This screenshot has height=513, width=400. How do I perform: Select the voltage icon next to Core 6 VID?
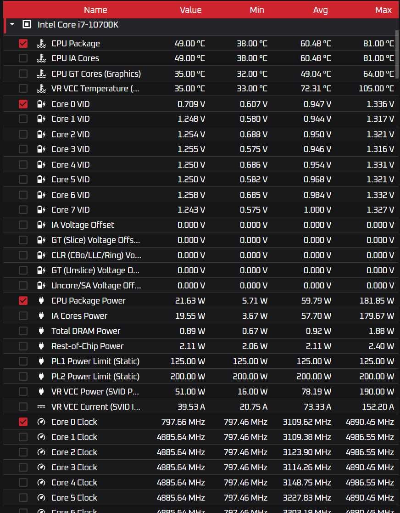[41, 195]
